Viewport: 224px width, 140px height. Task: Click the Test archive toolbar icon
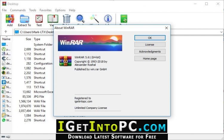(39, 19)
